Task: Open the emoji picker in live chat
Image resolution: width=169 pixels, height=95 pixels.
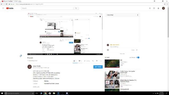Action: pyautogui.click(x=108, y=50)
